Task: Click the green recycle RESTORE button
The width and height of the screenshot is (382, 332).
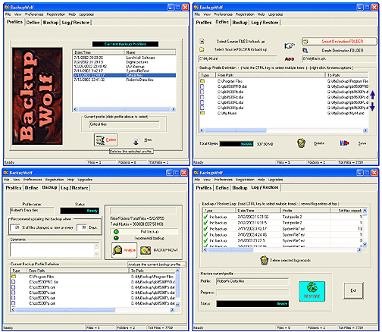Action: [x=312, y=291]
